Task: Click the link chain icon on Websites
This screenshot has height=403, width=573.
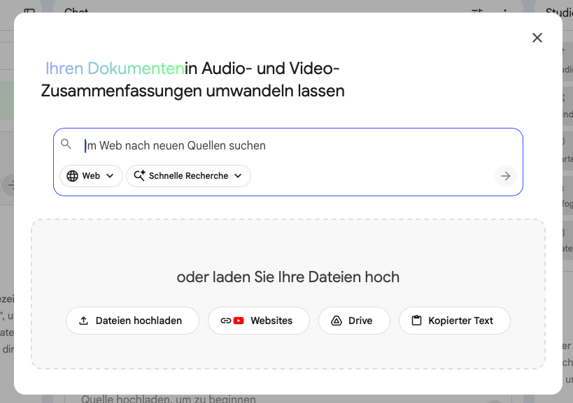Action: point(225,321)
